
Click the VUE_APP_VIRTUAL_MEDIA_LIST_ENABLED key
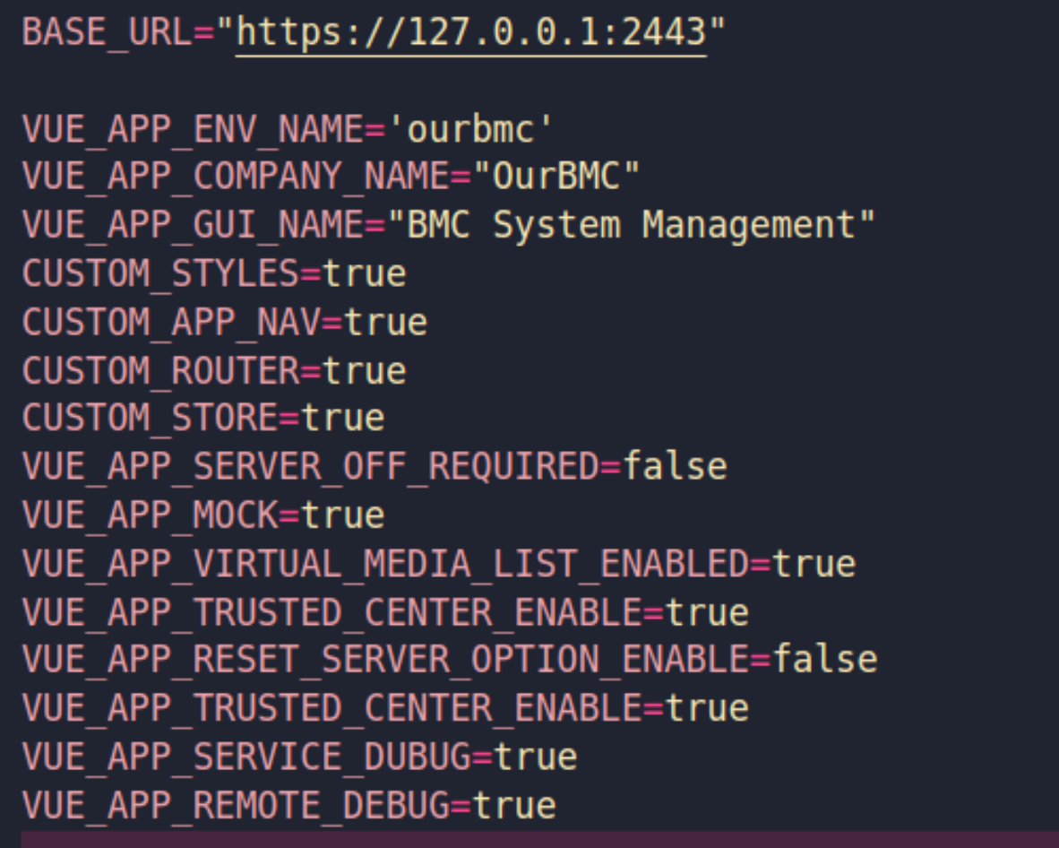click(x=385, y=563)
